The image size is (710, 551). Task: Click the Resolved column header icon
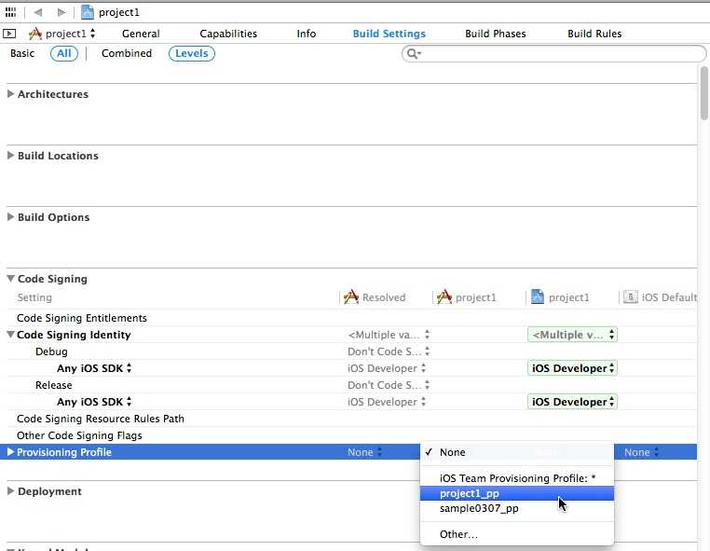351,297
